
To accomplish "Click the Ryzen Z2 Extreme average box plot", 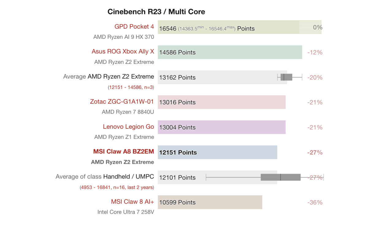I will (x=286, y=77).
